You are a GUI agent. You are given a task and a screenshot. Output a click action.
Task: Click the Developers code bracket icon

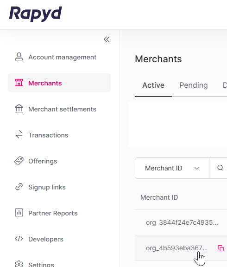[x=19, y=239]
